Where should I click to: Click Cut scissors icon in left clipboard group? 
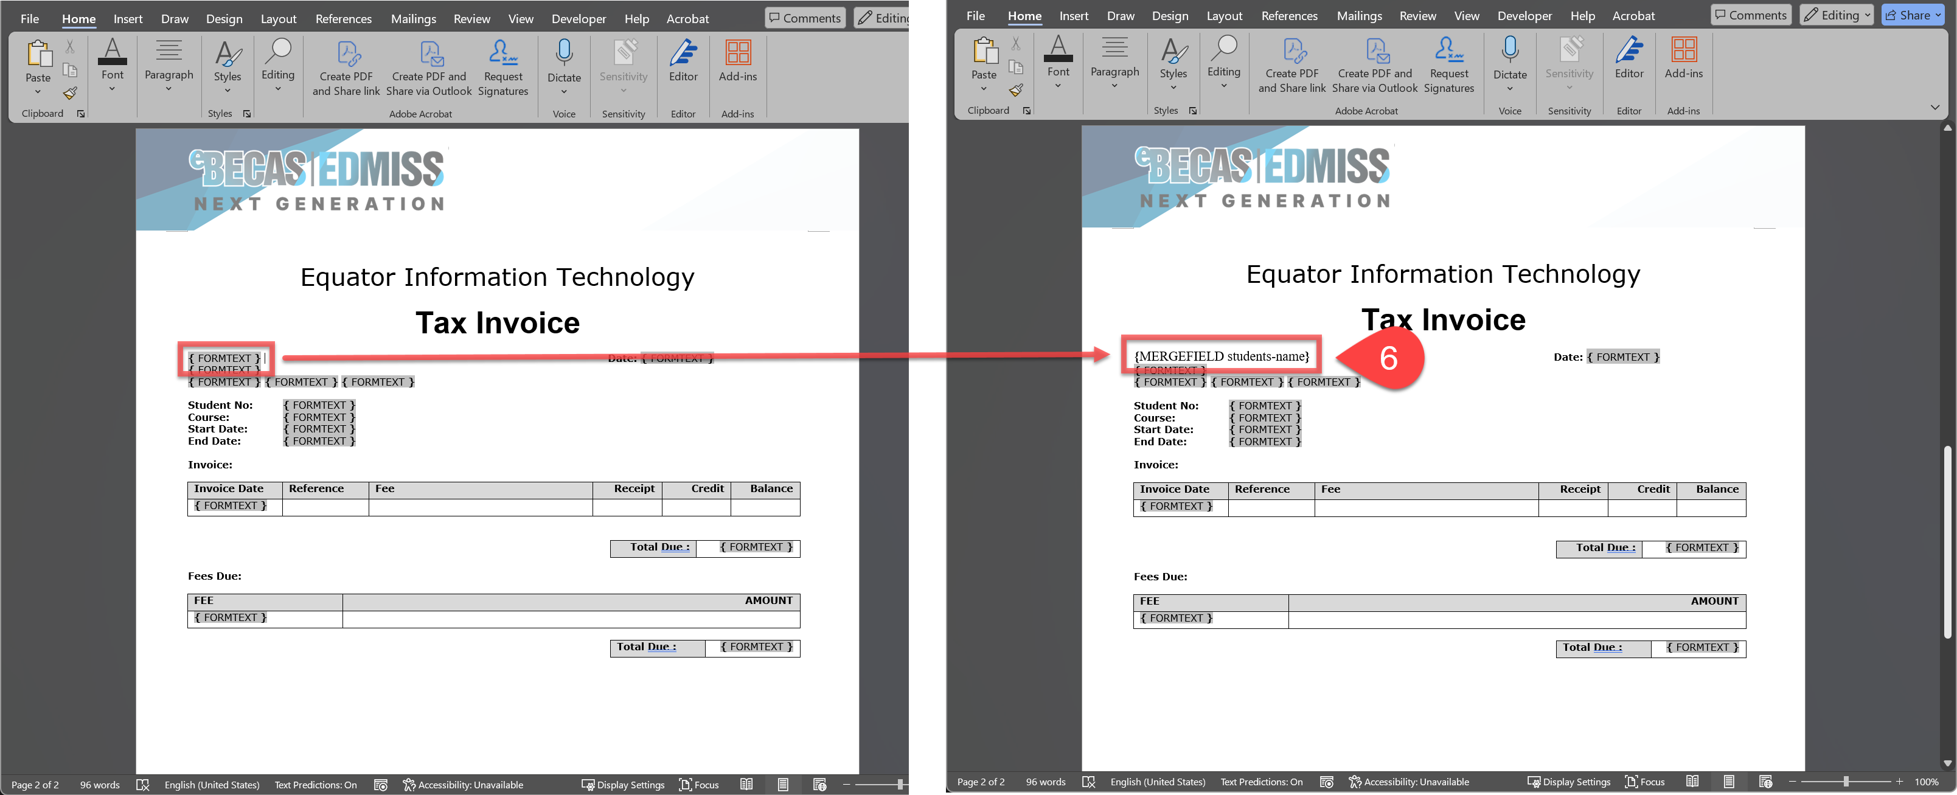coord(70,47)
